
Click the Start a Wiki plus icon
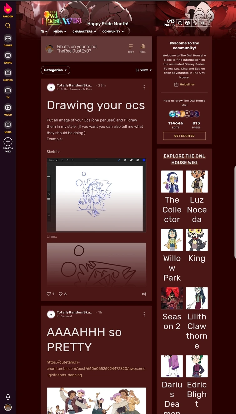[x=8, y=142]
